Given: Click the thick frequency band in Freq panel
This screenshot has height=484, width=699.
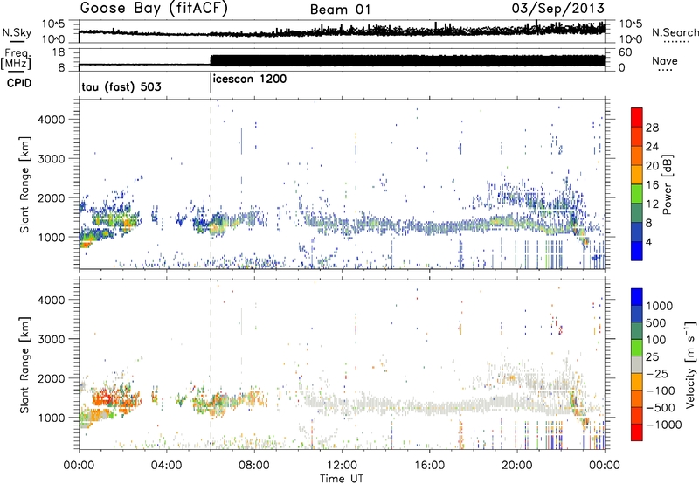Looking at the screenshot, I should click(x=407, y=60).
